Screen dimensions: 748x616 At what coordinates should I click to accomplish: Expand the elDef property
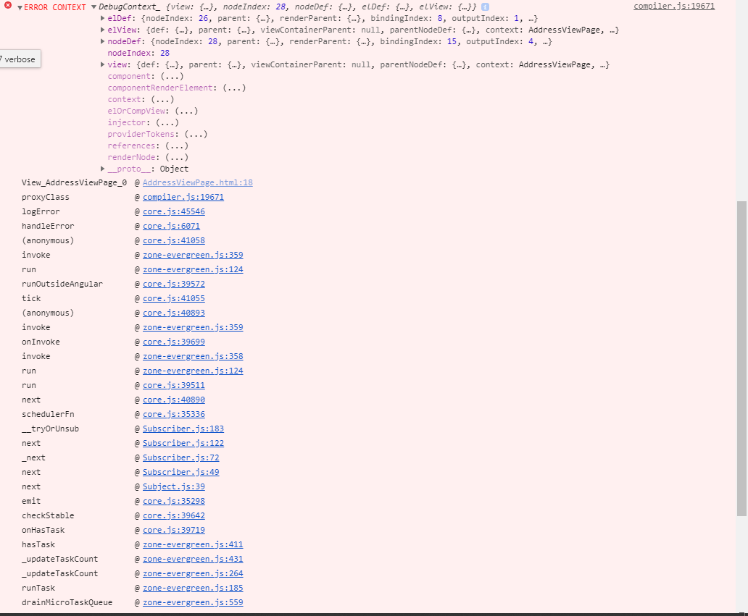(x=103, y=19)
